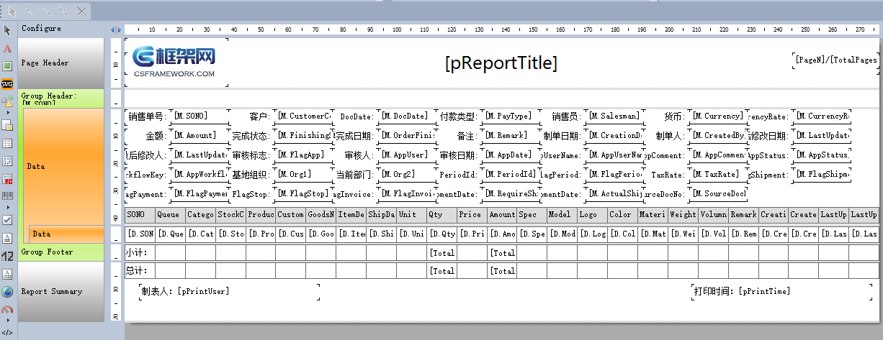
Task: Select the Page Header band
Action: tap(61, 63)
